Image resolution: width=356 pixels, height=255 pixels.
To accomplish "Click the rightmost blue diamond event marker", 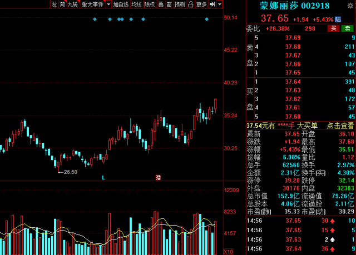I will tap(206, 19).
